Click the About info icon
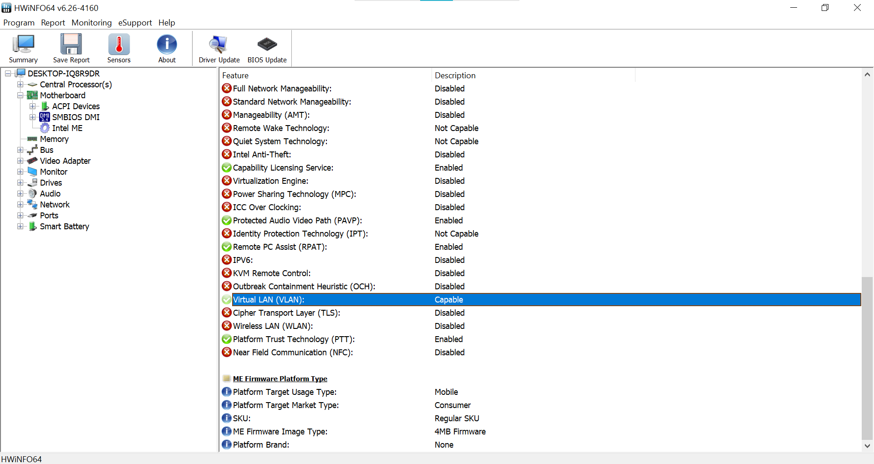Image resolution: width=874 pixels, height=464 pixels. (x=167, y=49)
